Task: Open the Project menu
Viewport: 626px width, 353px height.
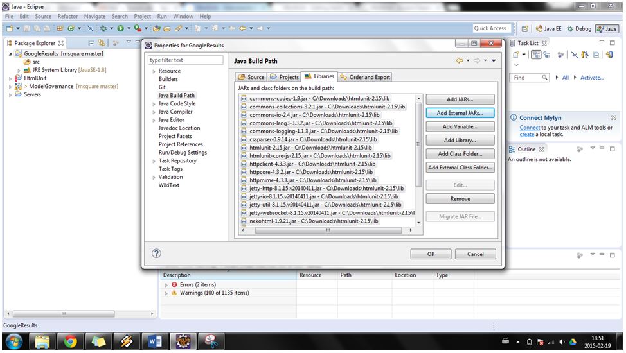Action: pyautogui.click(x=143, y=16)
